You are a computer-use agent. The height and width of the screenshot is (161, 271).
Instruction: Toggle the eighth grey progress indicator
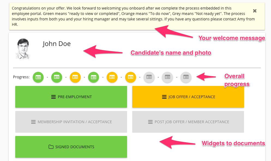(167, 77)
